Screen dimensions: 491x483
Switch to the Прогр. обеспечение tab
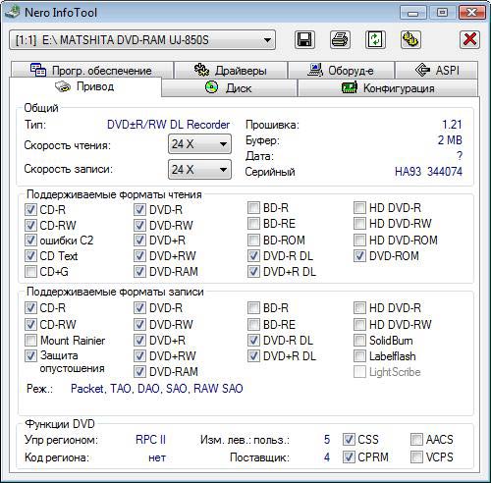(91, 70)
